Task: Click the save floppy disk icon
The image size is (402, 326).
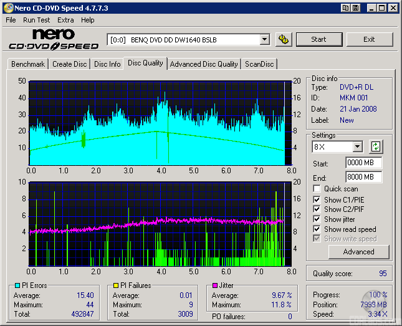Action: pos(356,8)
